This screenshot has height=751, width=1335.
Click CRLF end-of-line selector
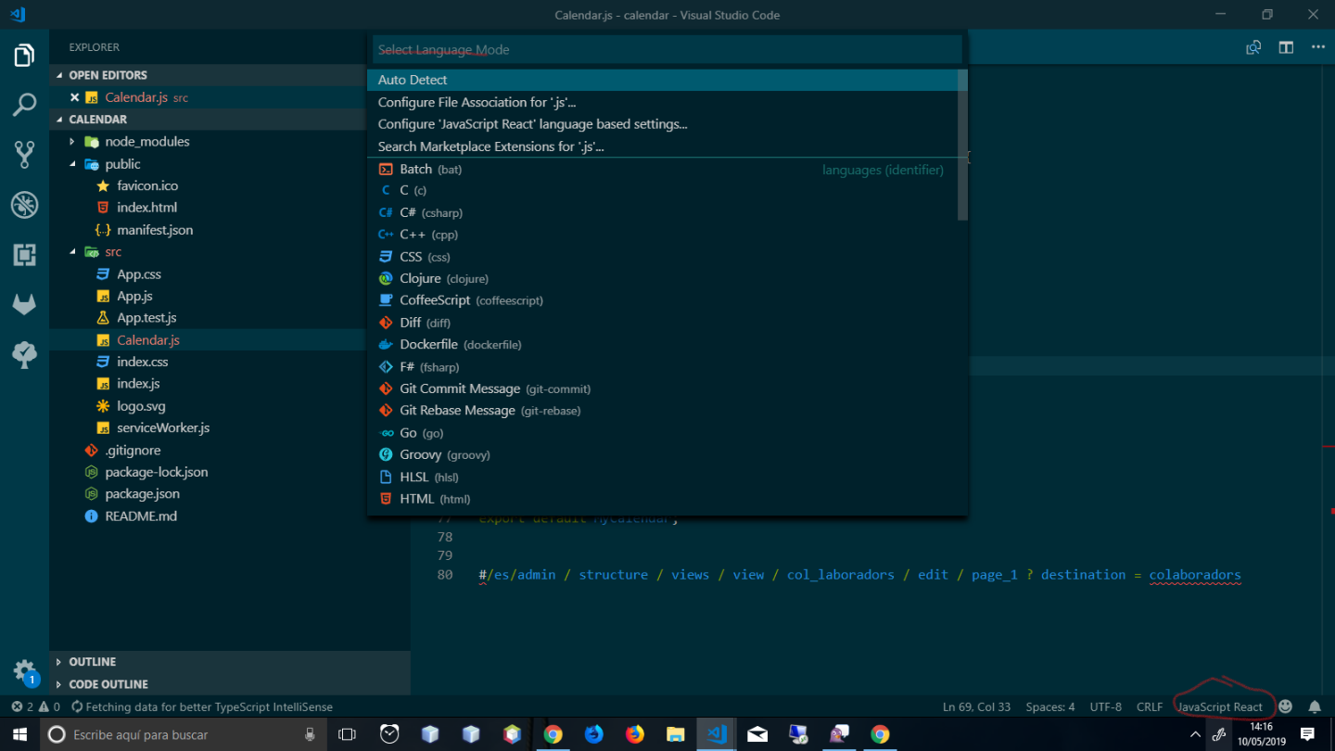(1150, 706)
